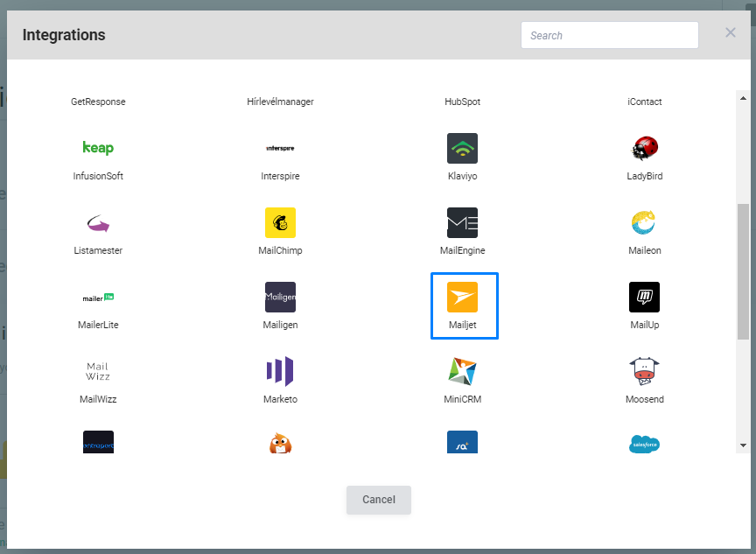Click the Interspire text label
The image size is (756, 554).
tap(280, 176)
